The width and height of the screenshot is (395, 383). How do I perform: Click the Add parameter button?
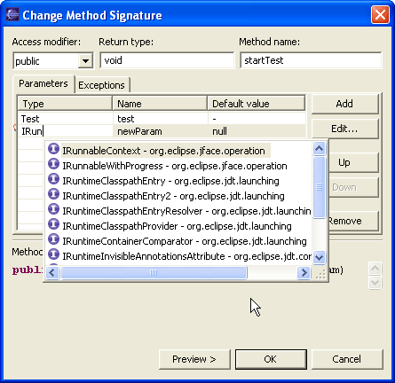click(x=344, y=104)
